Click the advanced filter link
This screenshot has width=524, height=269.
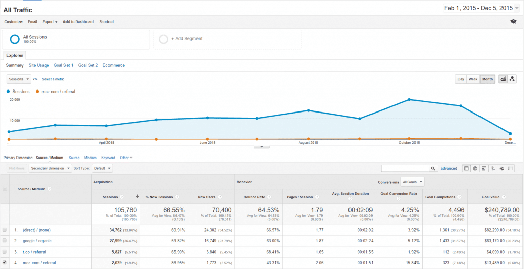tap(449, 168)
